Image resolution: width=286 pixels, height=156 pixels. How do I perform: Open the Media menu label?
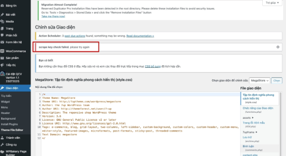click(10, 22)
